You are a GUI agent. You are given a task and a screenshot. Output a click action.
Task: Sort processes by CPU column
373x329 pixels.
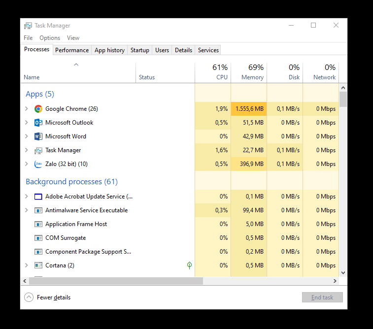(x=213, y=72)
